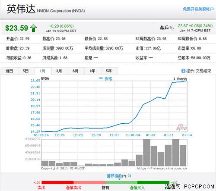Switch to the 5日 chart tab
The image size is (216, 191).
click(x=26, y=71)
